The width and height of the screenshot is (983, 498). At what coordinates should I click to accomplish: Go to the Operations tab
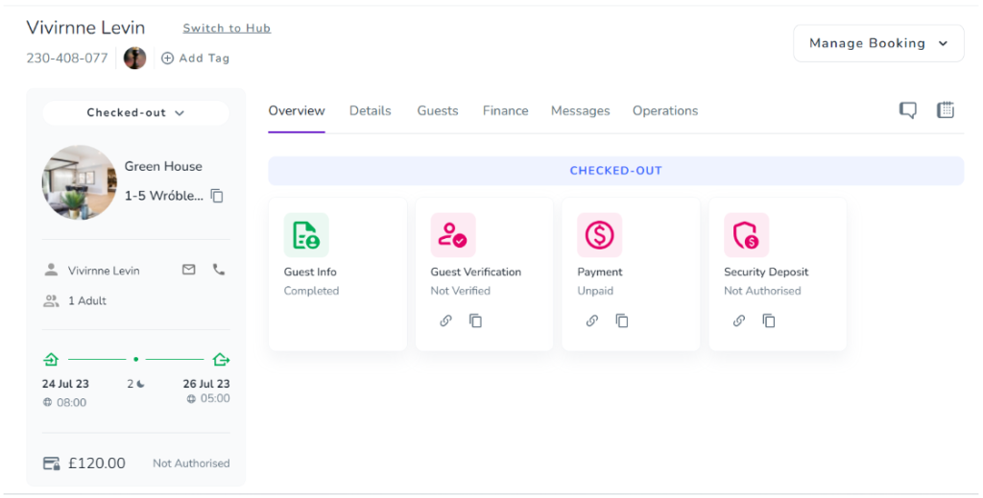coord(664,110)
